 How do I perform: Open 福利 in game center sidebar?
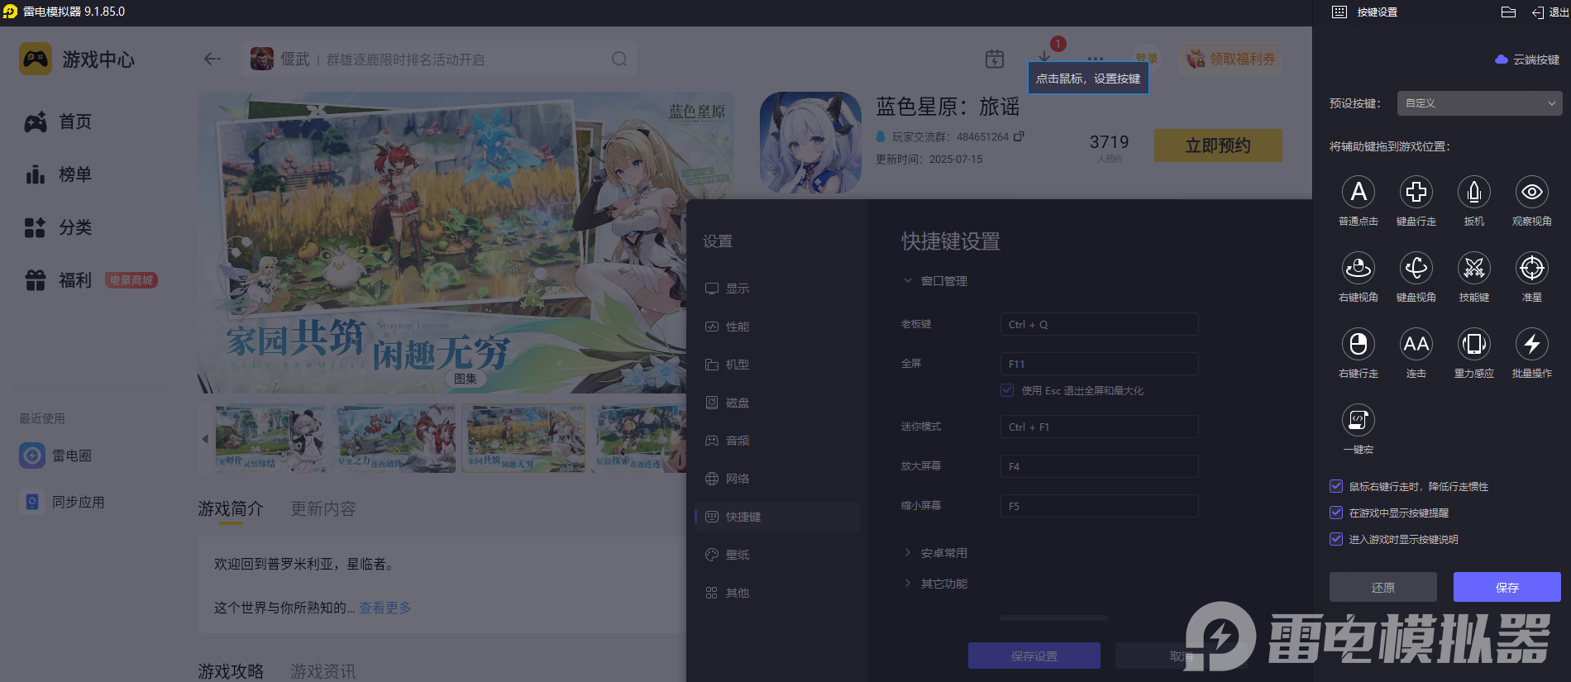coord(58,280)
